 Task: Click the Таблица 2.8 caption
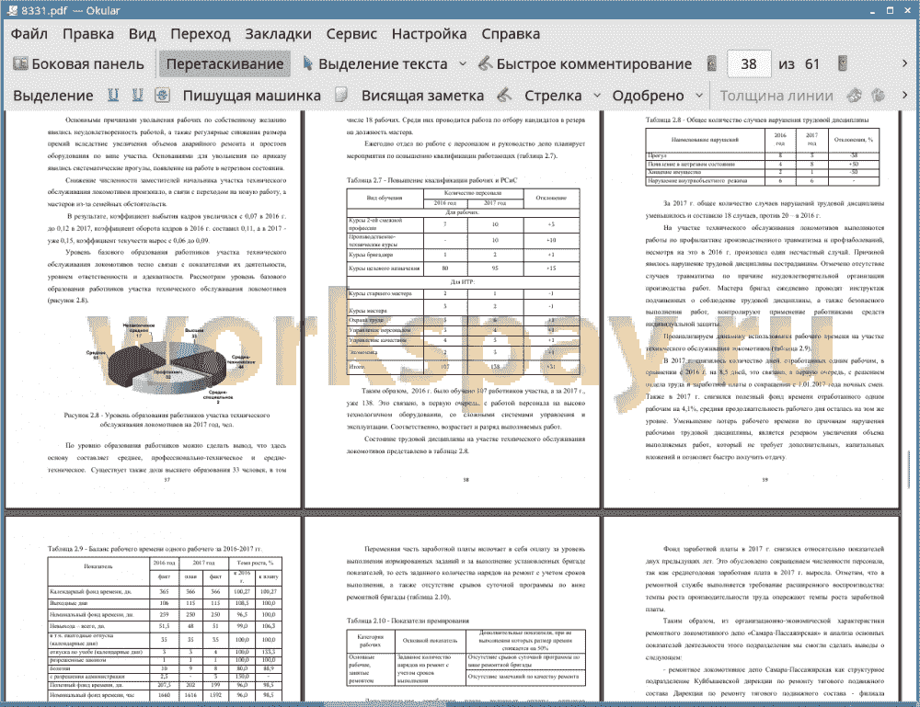[757, 120]
